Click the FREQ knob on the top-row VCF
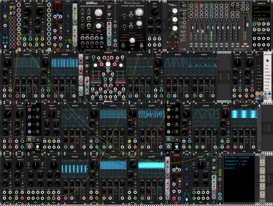273x206 pixels. point(155,12)
